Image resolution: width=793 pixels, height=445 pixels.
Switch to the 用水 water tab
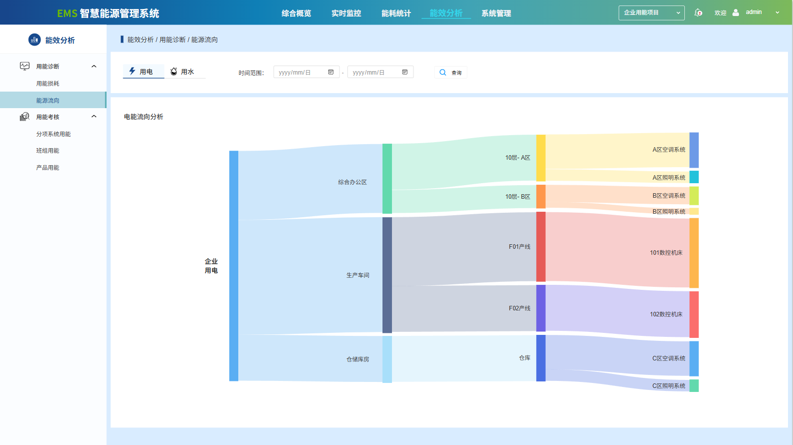coord(184,72)
